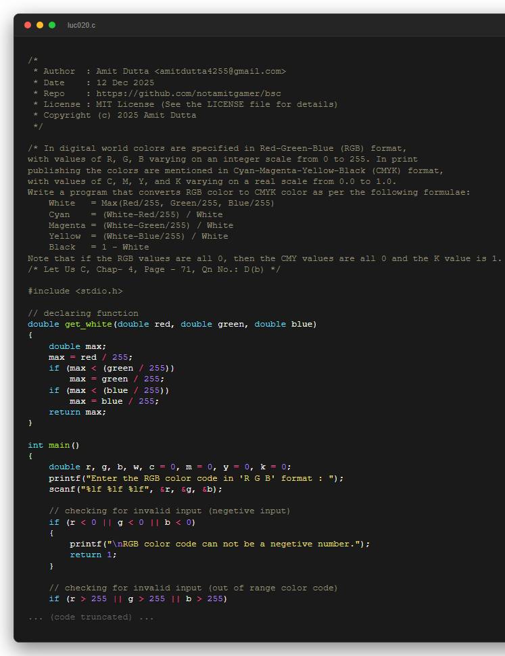This screenshot has height=656, width=505.
Task: Click the out of range color code comment
Action: (x=193, y=588)
